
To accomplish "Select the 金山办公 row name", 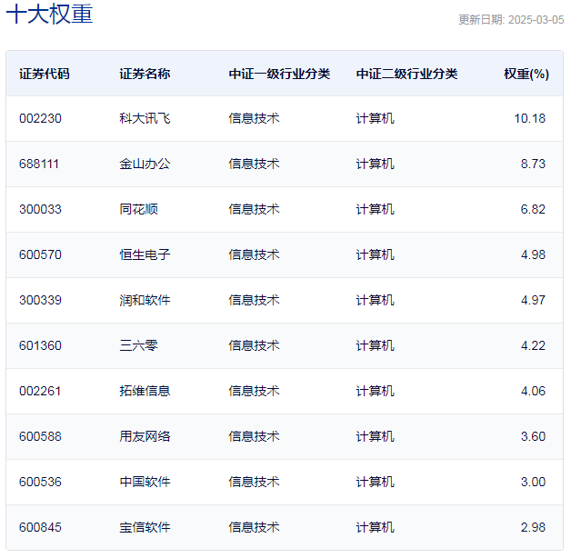I will point(145,164).
